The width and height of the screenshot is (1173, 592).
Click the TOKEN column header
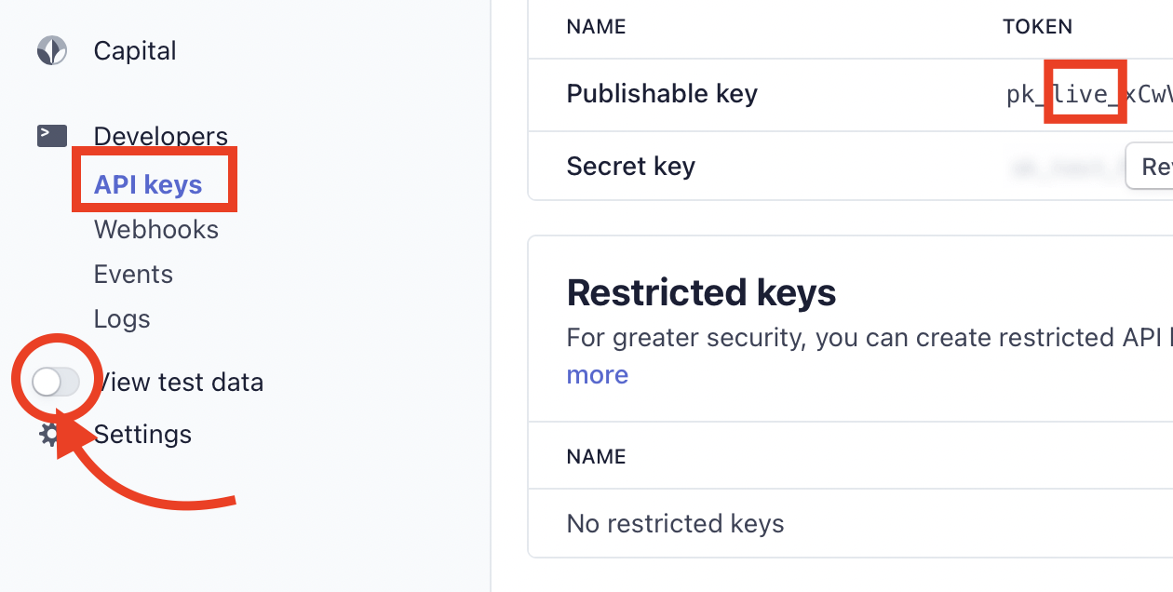tap(1038, 26)
